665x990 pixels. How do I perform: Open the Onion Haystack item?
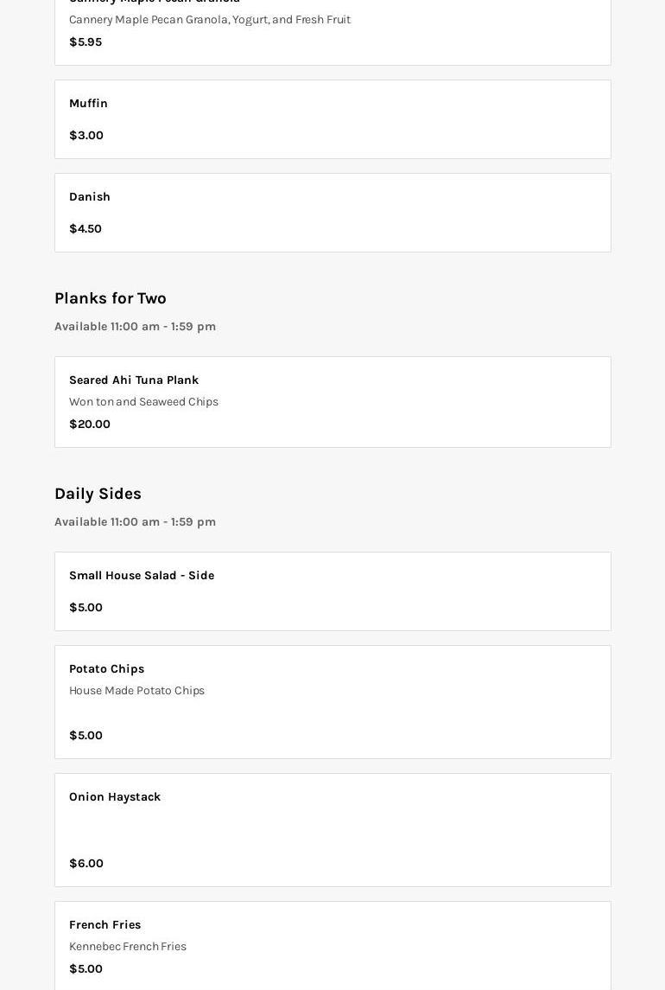(115, 797)
